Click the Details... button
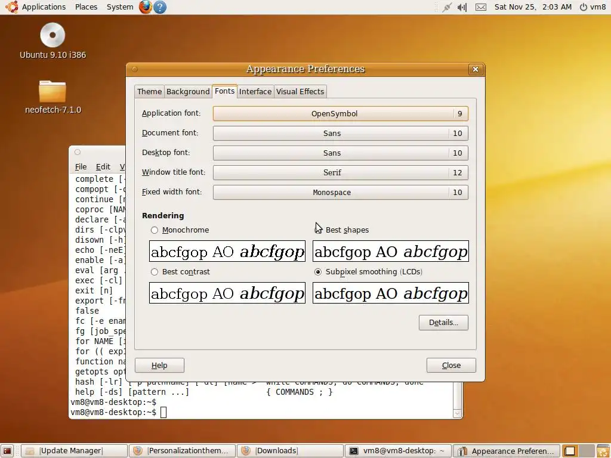 (x=443, y=323)
